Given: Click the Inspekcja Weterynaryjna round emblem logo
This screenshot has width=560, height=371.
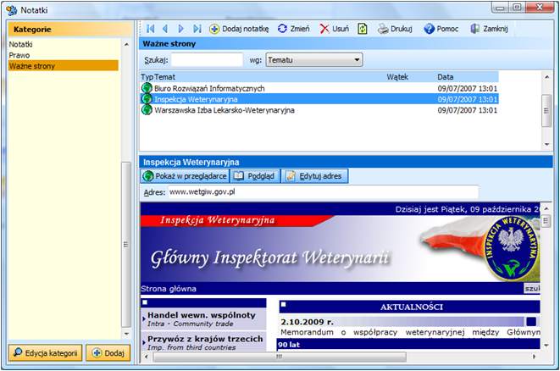Looking at the screenshot, I should click(x=512, y=248).
